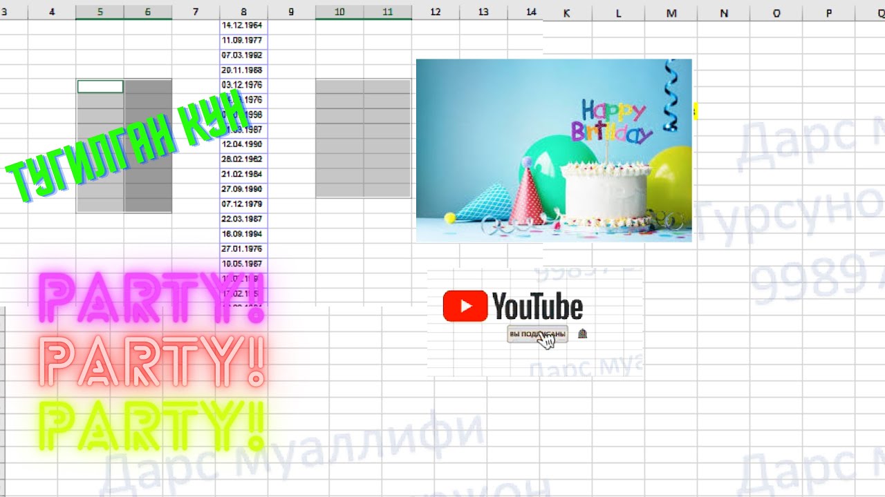Click the date cell 27.01.1976
885x497 pixels.
(243, 249)
